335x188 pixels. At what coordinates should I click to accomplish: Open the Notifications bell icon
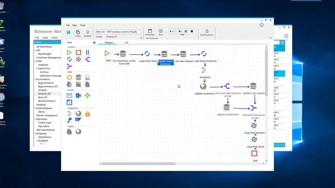point(207,31)
